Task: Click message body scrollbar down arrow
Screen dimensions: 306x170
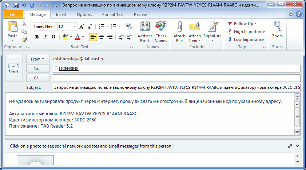Action: click(297, 132)
